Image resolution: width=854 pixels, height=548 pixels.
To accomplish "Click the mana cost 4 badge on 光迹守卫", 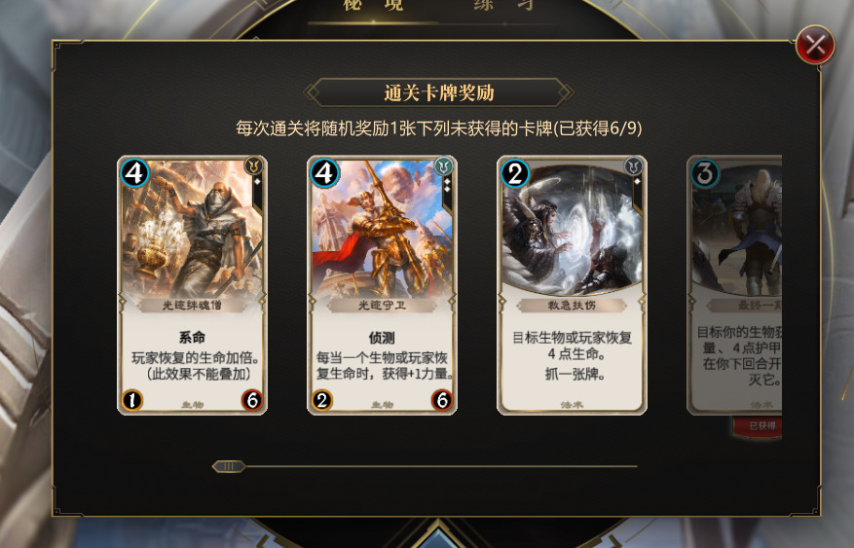I will 324,173.
